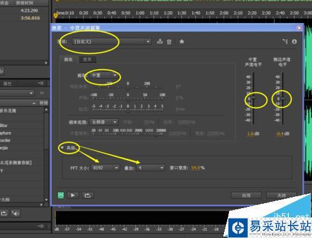Click the window width value 54.9
The width and height of the screenshot is (312, 238).
click(x=195, y=168)
